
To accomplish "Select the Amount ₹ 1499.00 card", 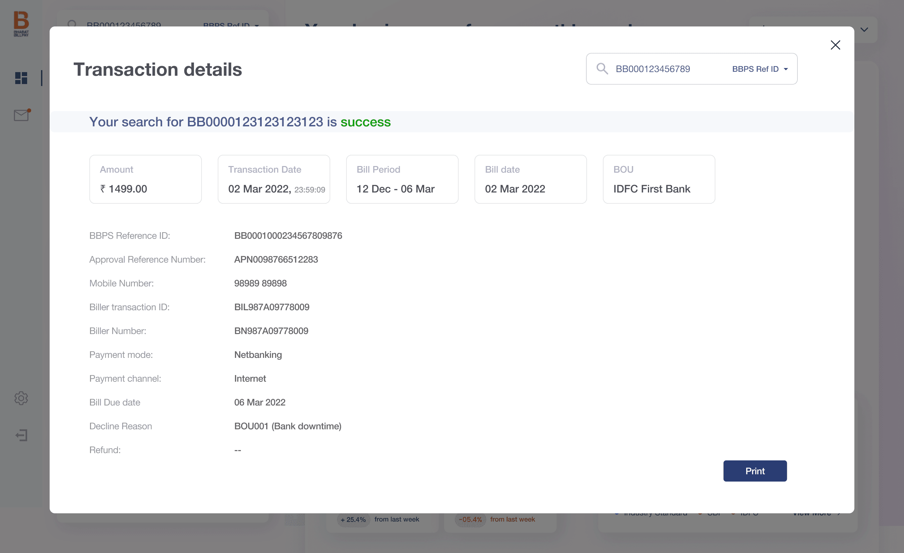I will click(145, 179).
